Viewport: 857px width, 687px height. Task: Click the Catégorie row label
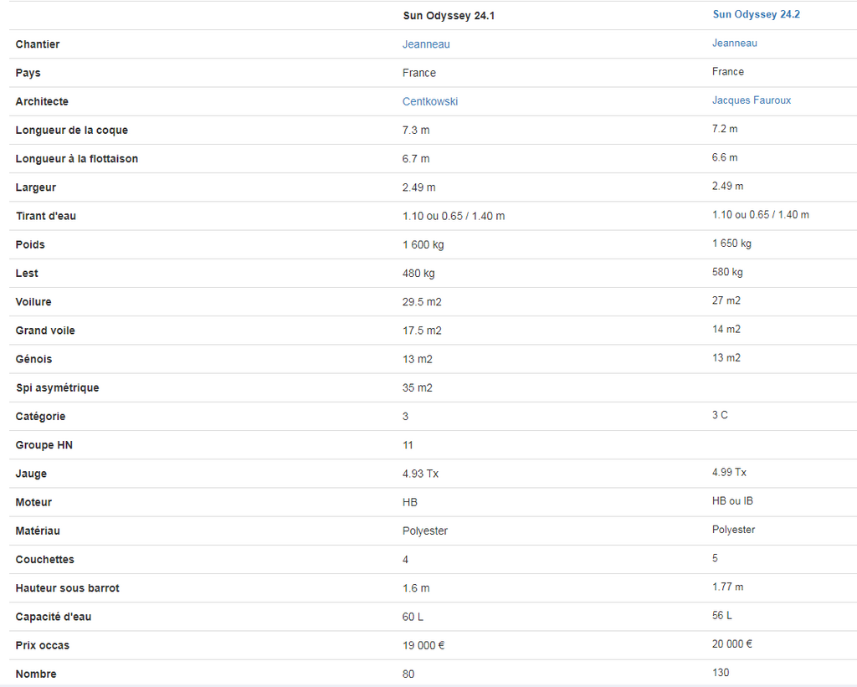pyautogui.click(x=40, y=417)
